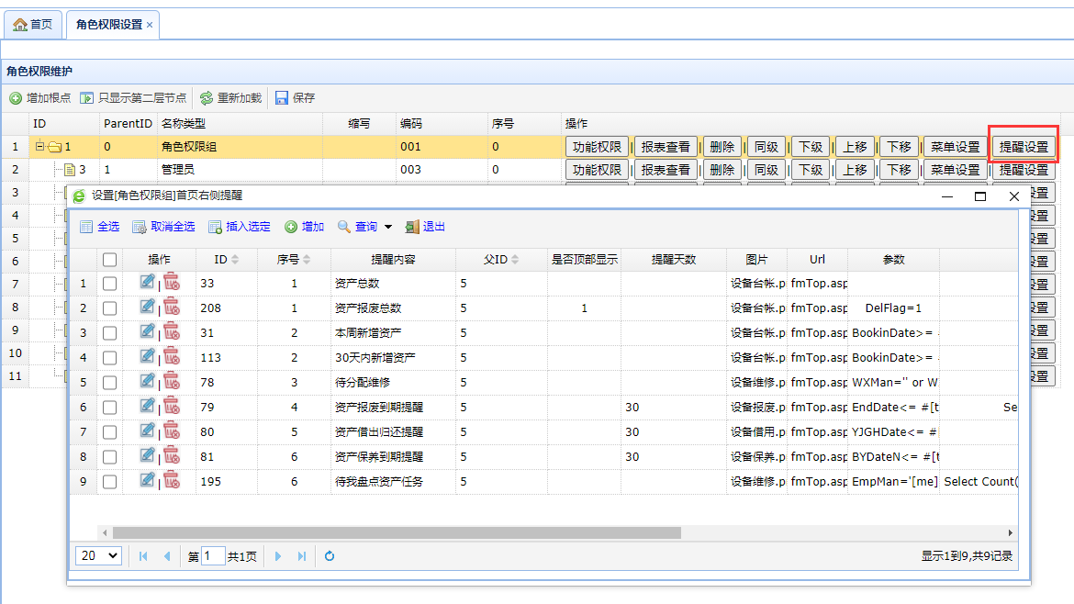The width and height of the screenshot is (1074, 604).
Task: Click 报表查看 button for 管理员 row
Action: (x=666, y=170)
